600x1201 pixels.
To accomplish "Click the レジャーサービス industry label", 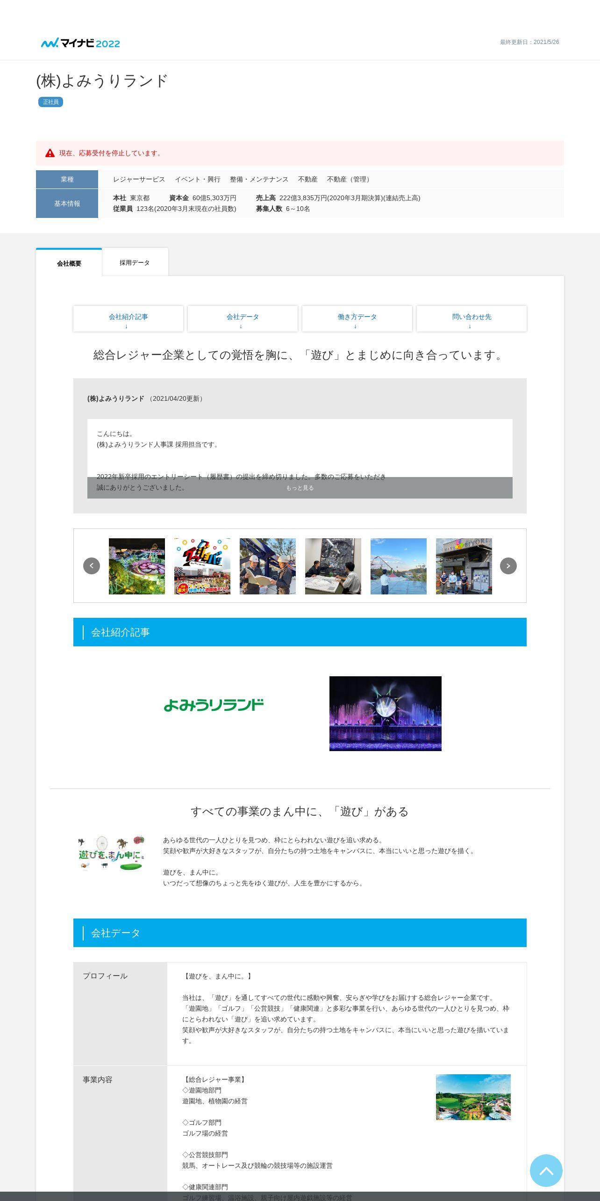I will coord(139,179).
